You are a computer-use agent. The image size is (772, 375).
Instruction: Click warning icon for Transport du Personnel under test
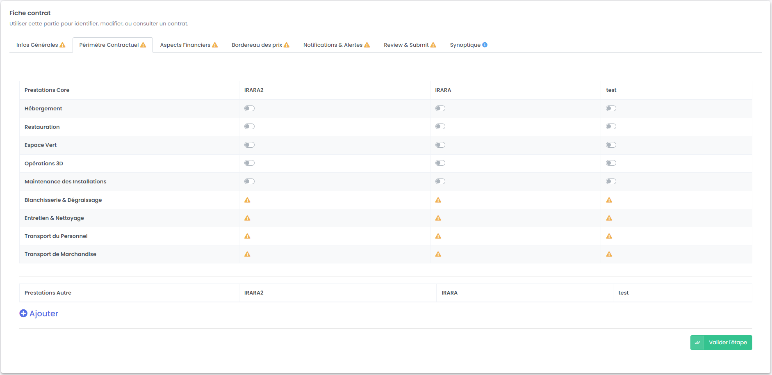coord(609,236)
